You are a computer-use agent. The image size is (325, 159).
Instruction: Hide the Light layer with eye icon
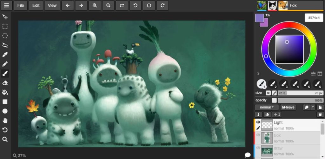tap(258, 122)
